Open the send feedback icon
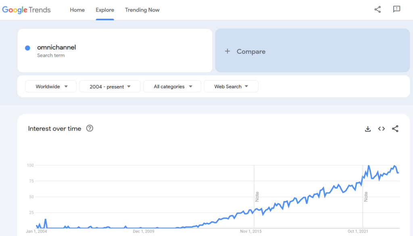The image size is (413, 236). [x=396, y=9]
